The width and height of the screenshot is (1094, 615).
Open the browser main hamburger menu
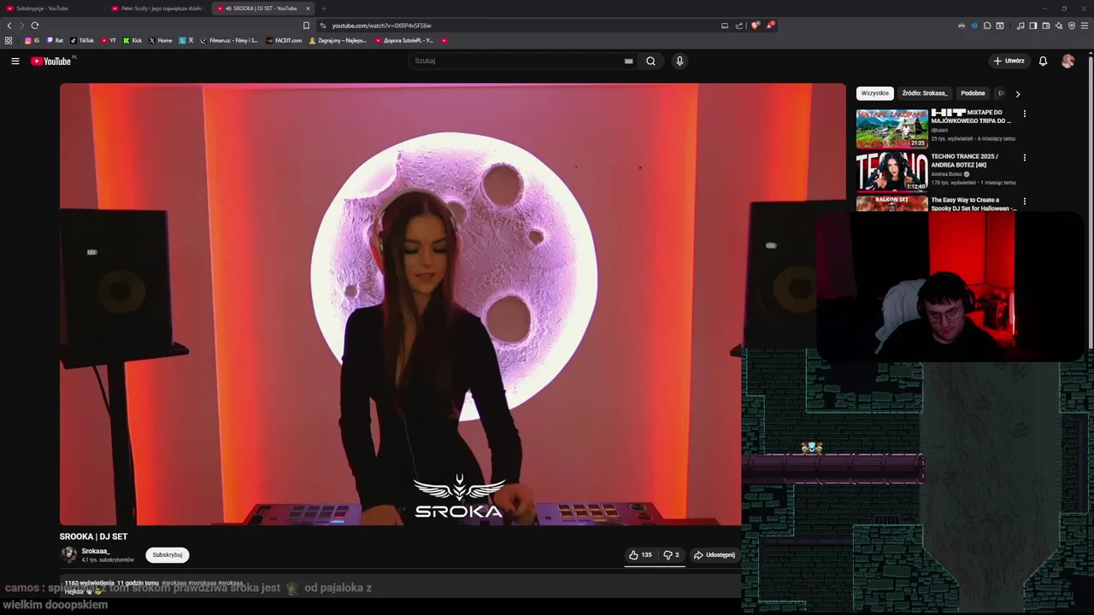click(1085, 26)
